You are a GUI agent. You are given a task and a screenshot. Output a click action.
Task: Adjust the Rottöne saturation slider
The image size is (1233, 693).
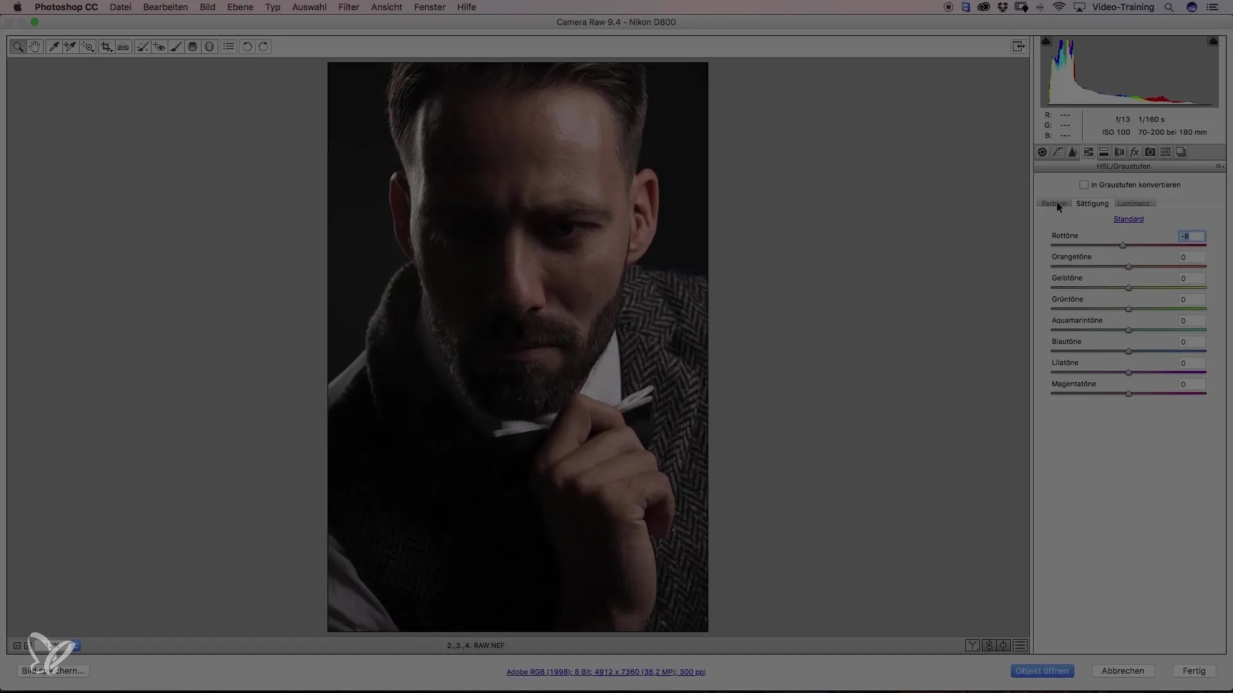pos(1123,246)
